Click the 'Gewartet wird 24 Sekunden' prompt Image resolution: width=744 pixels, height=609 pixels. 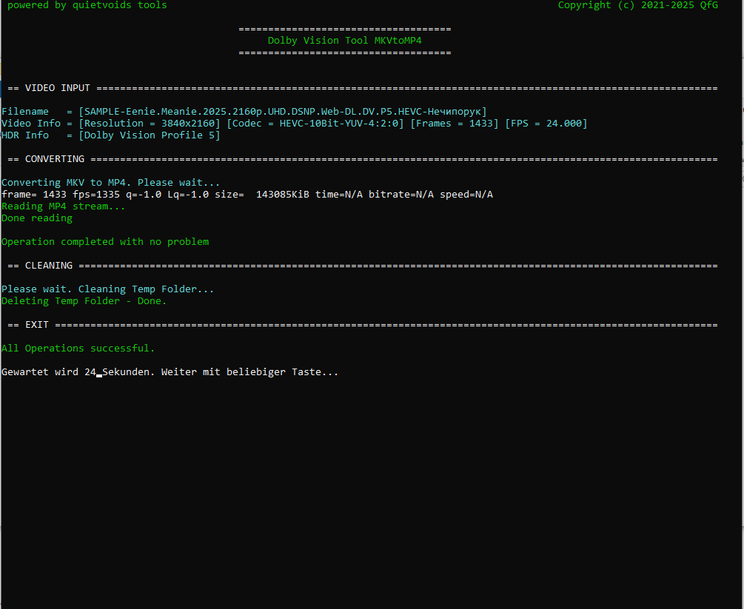tap(170, 372)
